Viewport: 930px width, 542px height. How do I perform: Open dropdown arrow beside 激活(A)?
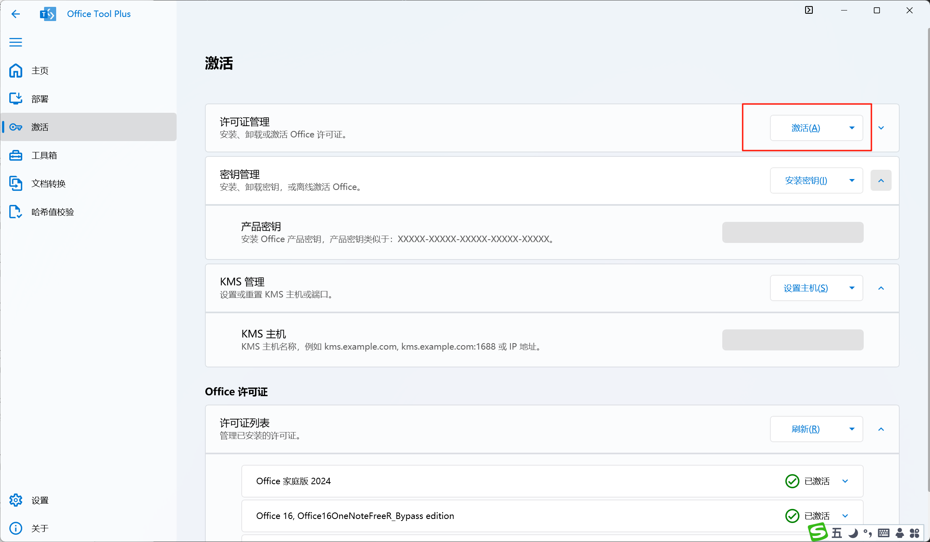852,128
